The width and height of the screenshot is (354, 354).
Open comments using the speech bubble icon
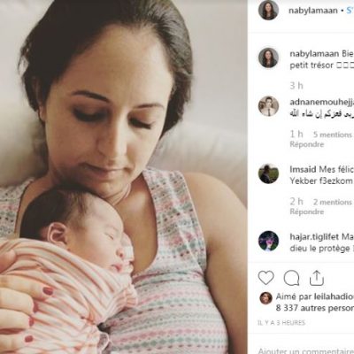pos(291,278)
